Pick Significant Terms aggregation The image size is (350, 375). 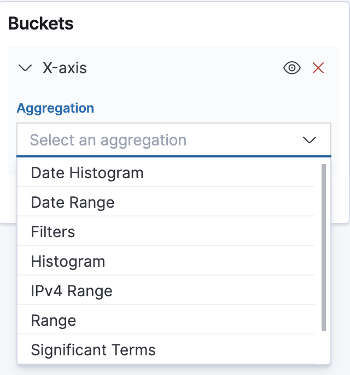pos(166,350)
